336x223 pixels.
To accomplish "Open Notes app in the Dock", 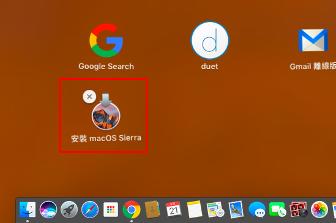I will point(194,210).
